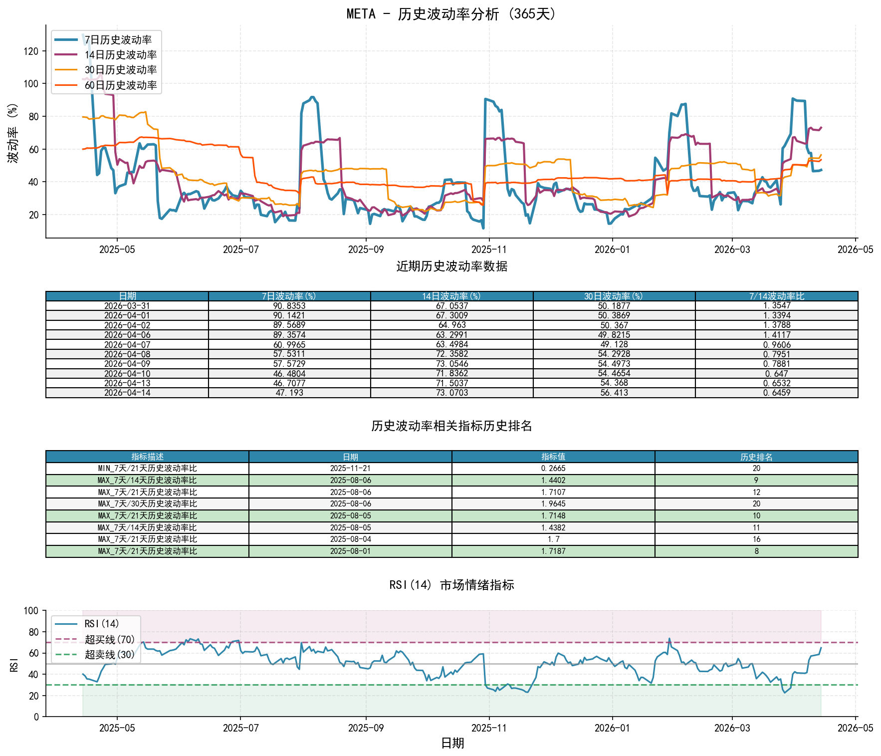Click the 波动率 (%) y-axis label

(x=12, y=133)
